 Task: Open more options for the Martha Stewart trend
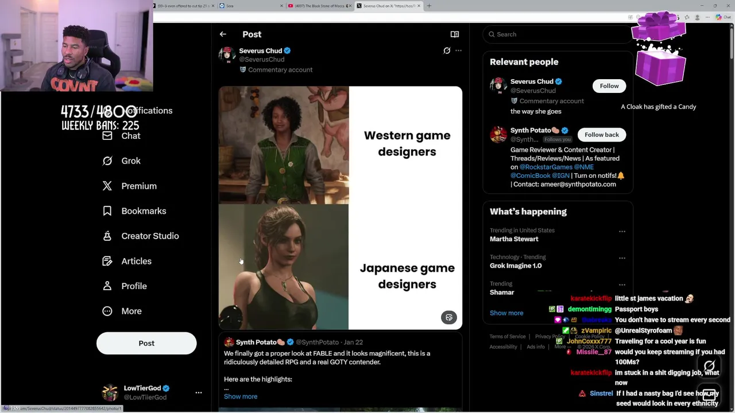622,231
